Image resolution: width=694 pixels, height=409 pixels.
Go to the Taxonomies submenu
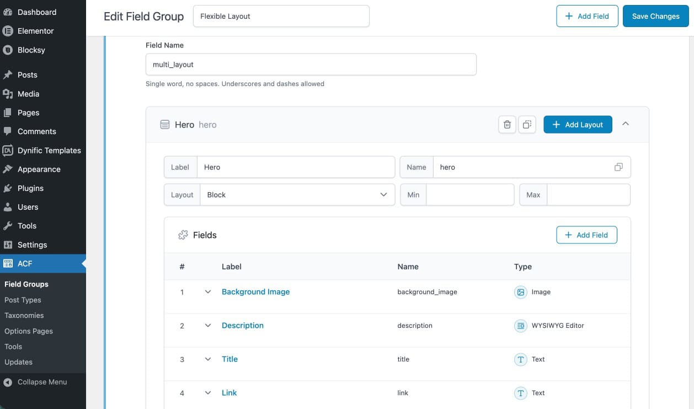[x=24, y=315]
